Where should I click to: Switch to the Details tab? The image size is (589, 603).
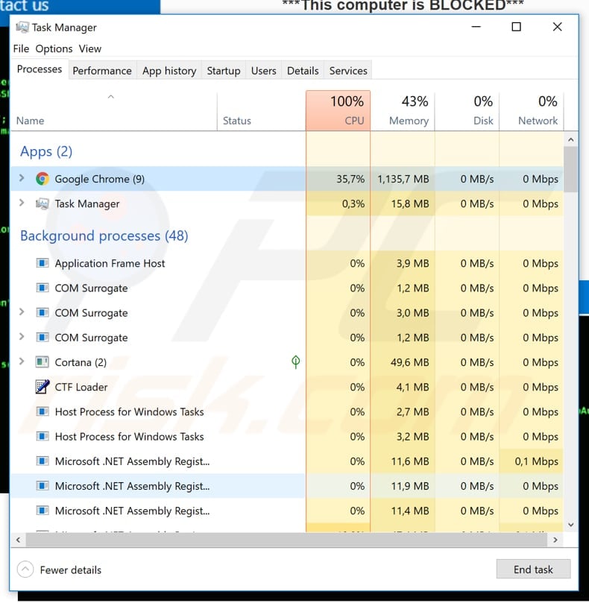coord(303,71)
